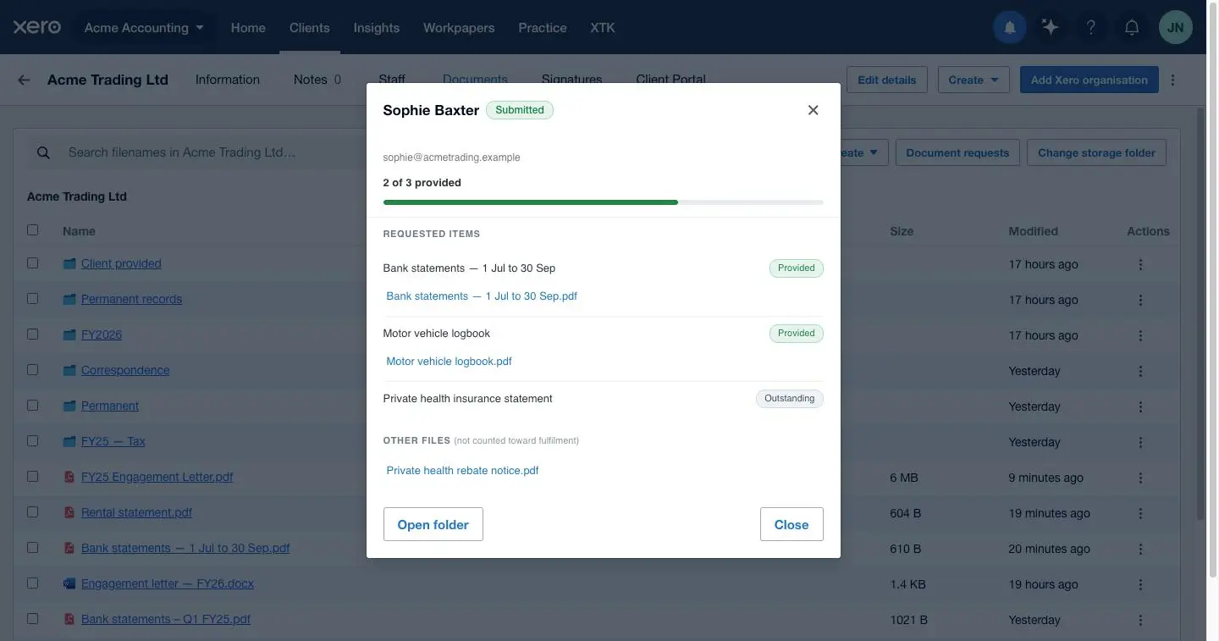Open the Practice navigation item
The height and width of the screenshot is (641, 1219).
(x=543, y=27)
